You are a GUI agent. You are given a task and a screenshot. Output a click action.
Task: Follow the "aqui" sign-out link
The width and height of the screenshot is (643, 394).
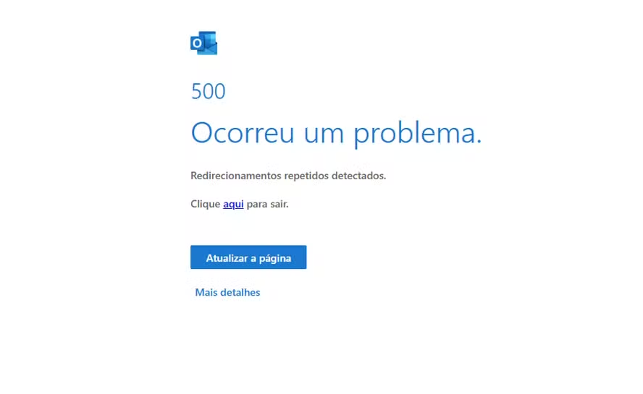point(233,204)
